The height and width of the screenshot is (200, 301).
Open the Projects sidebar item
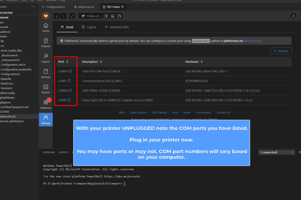coord(46,43)
